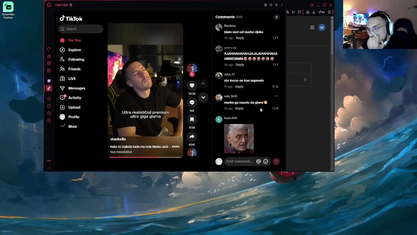Viewport: 417px width, 235px height.
Task: Reply to mile_1603's comment
Action: point(239,108)
